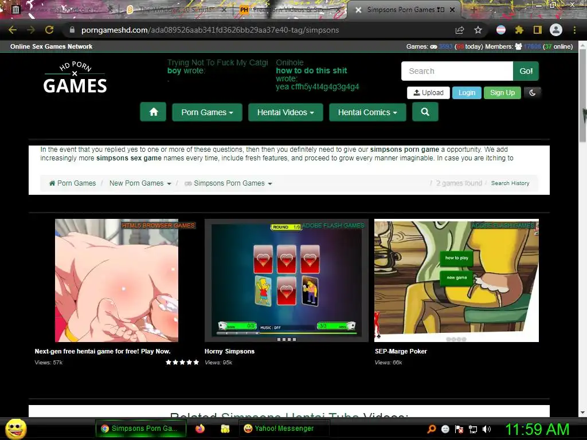View site info via the padlock icon
The width and height of the screenshot is (587, 440).
pos(72,30)
